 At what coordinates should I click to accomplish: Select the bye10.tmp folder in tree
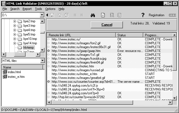point(30,39)
